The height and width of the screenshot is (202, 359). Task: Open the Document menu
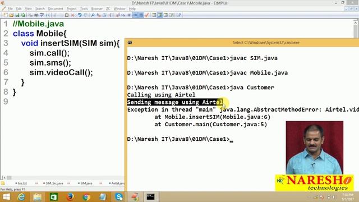(x=56, y=9)
